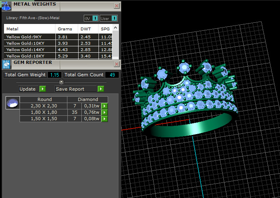Click the SPG column header
Viewport: 280px width, 198px height.
tap(105, 29)
